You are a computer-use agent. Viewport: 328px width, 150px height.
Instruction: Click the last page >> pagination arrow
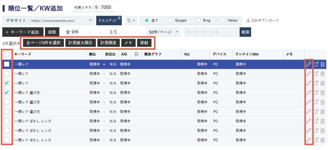point(137,32)
